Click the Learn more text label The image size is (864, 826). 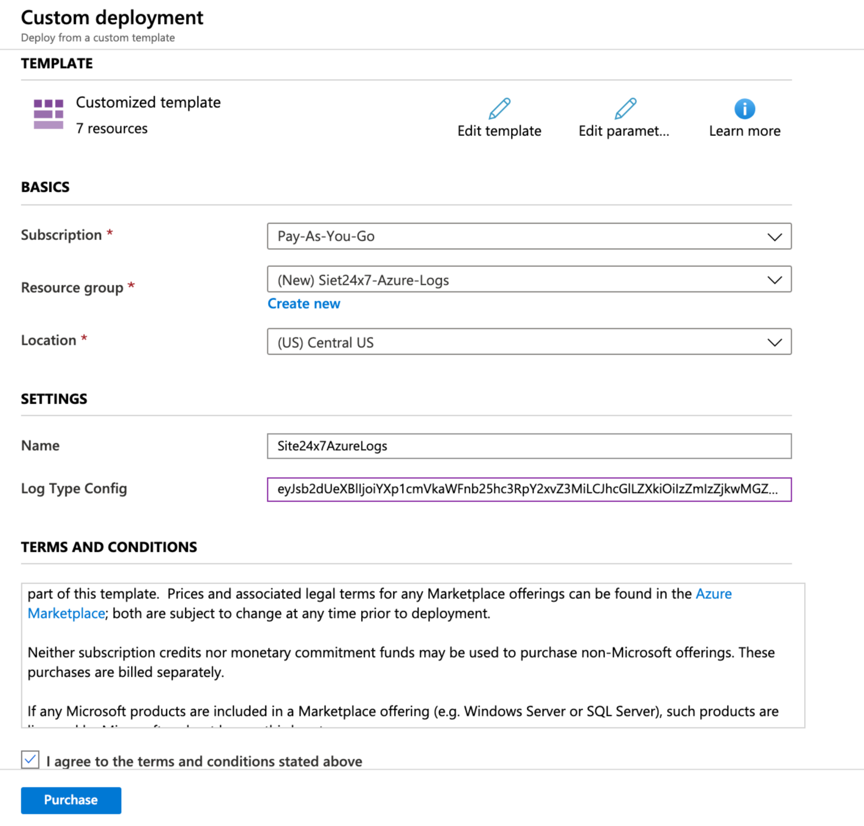(x=744, y=130)
